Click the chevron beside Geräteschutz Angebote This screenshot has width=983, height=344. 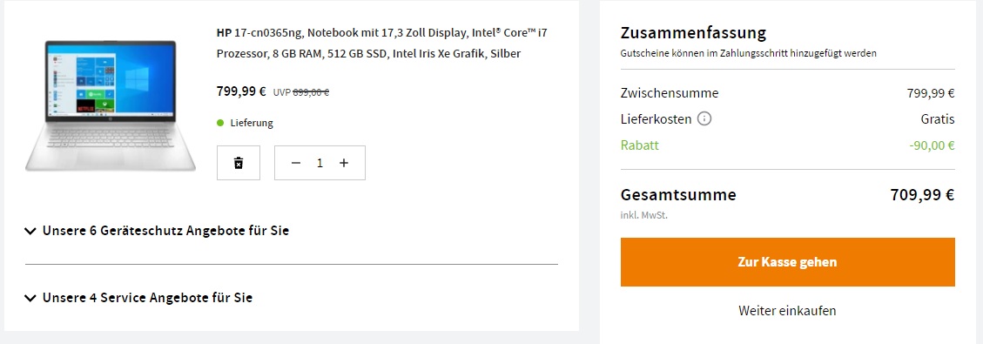pyautogui.click(x=30, y=231)
